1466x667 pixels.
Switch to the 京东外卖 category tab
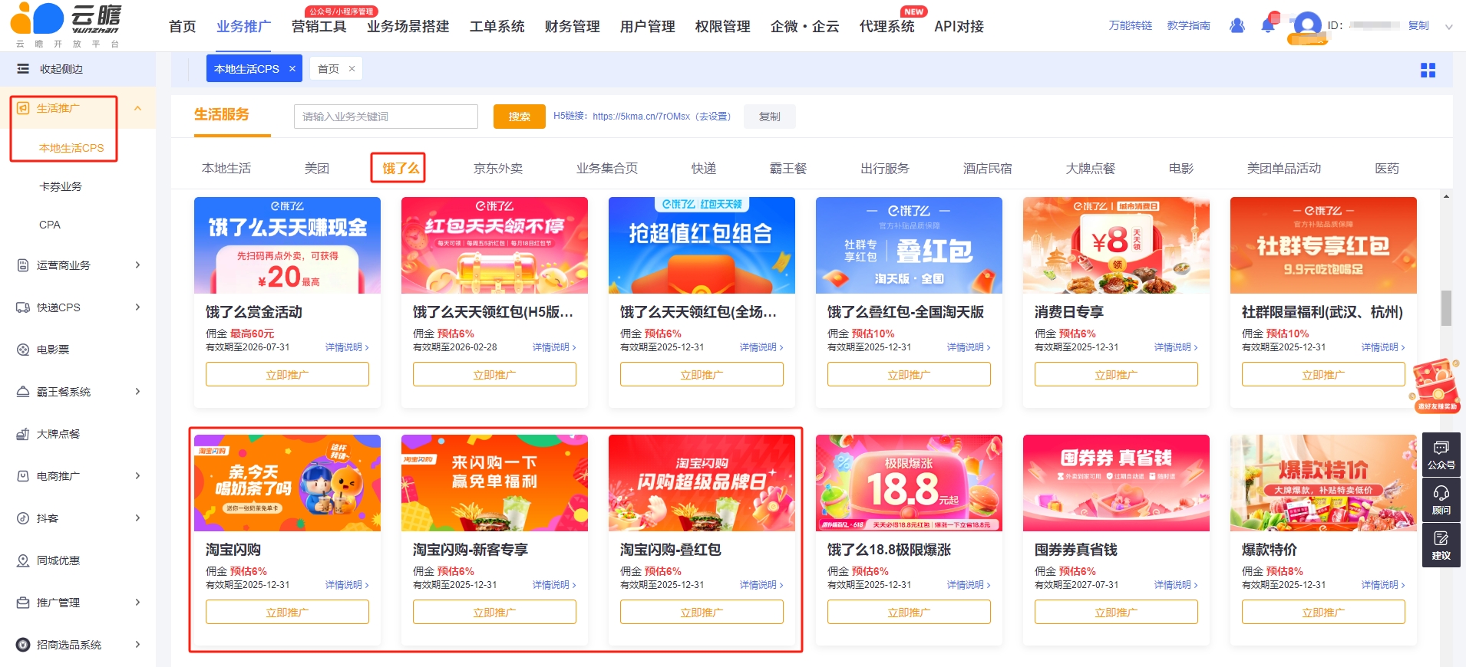498,168
